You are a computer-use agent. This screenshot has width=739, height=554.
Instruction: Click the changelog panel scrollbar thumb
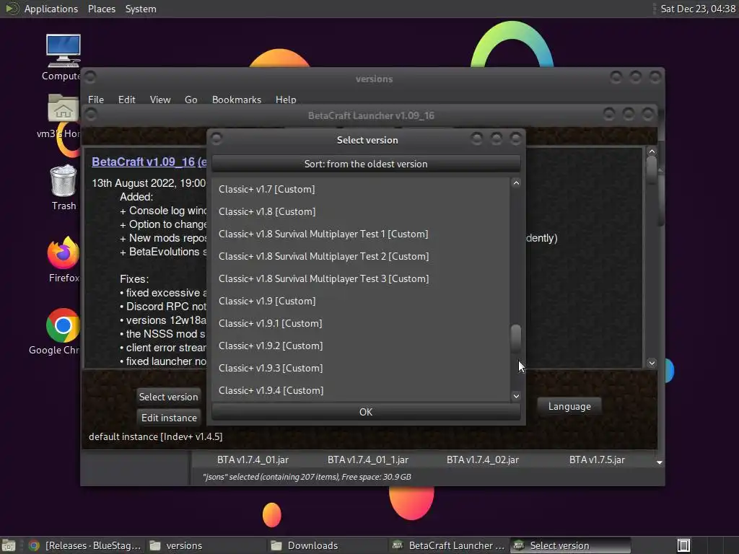pyautogui.click(x=652, y=170)
